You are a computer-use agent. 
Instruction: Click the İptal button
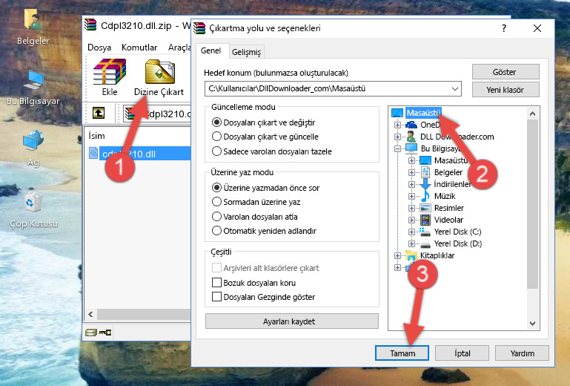click(462, 353)
